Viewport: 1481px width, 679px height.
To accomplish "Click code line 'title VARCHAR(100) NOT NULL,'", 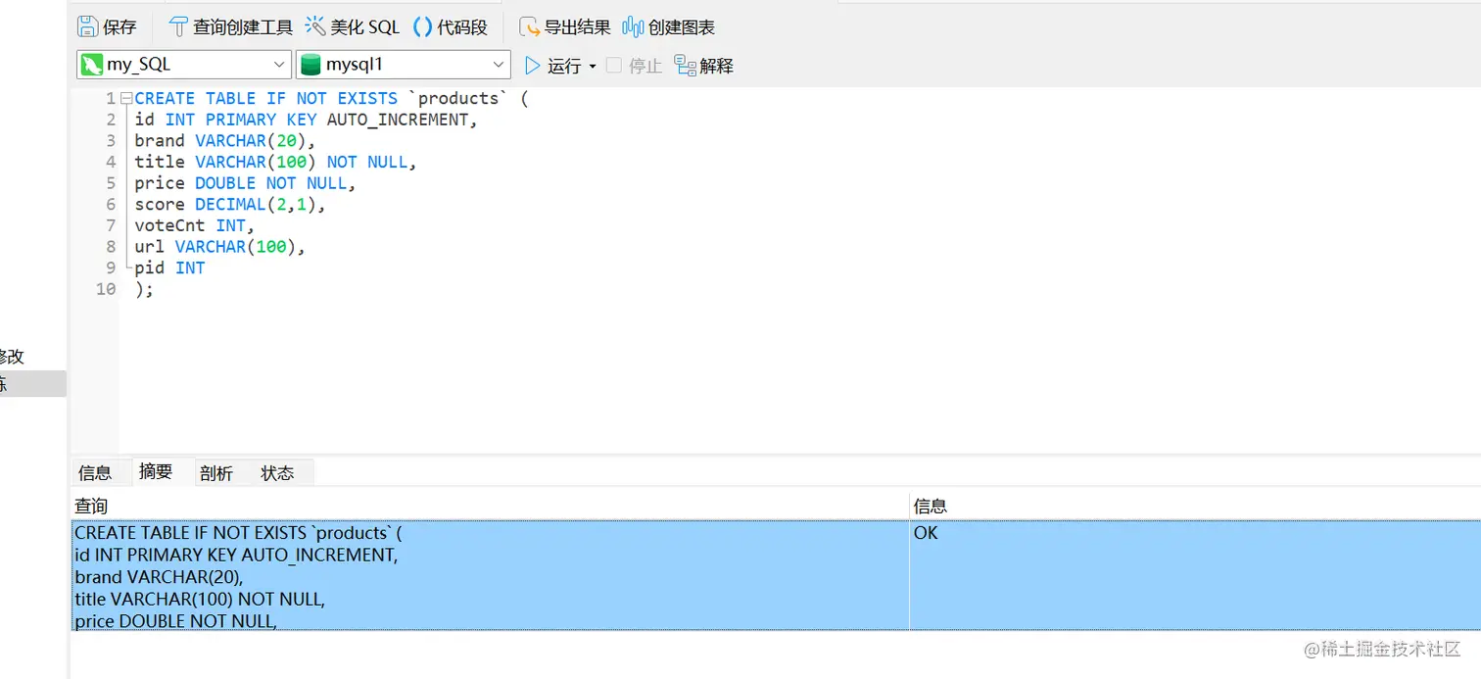I will tap(275, 162).
